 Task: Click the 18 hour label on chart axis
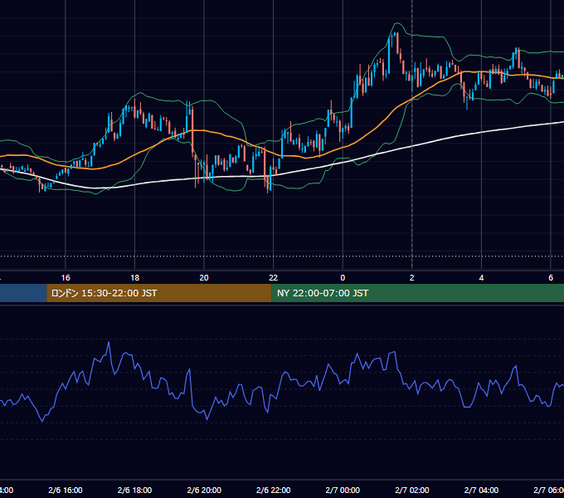pos(134,277)
